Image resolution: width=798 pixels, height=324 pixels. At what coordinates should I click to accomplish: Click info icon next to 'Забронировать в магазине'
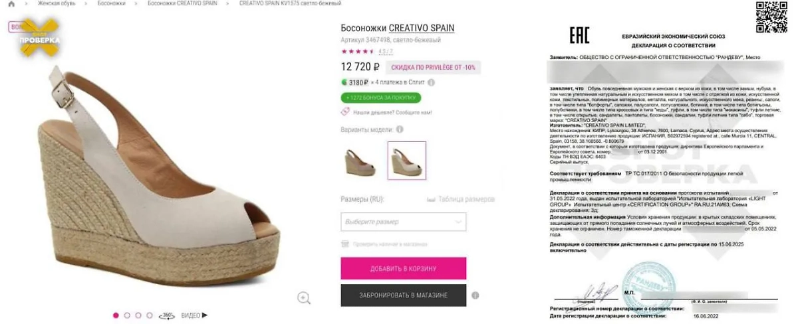coord(475,295)
